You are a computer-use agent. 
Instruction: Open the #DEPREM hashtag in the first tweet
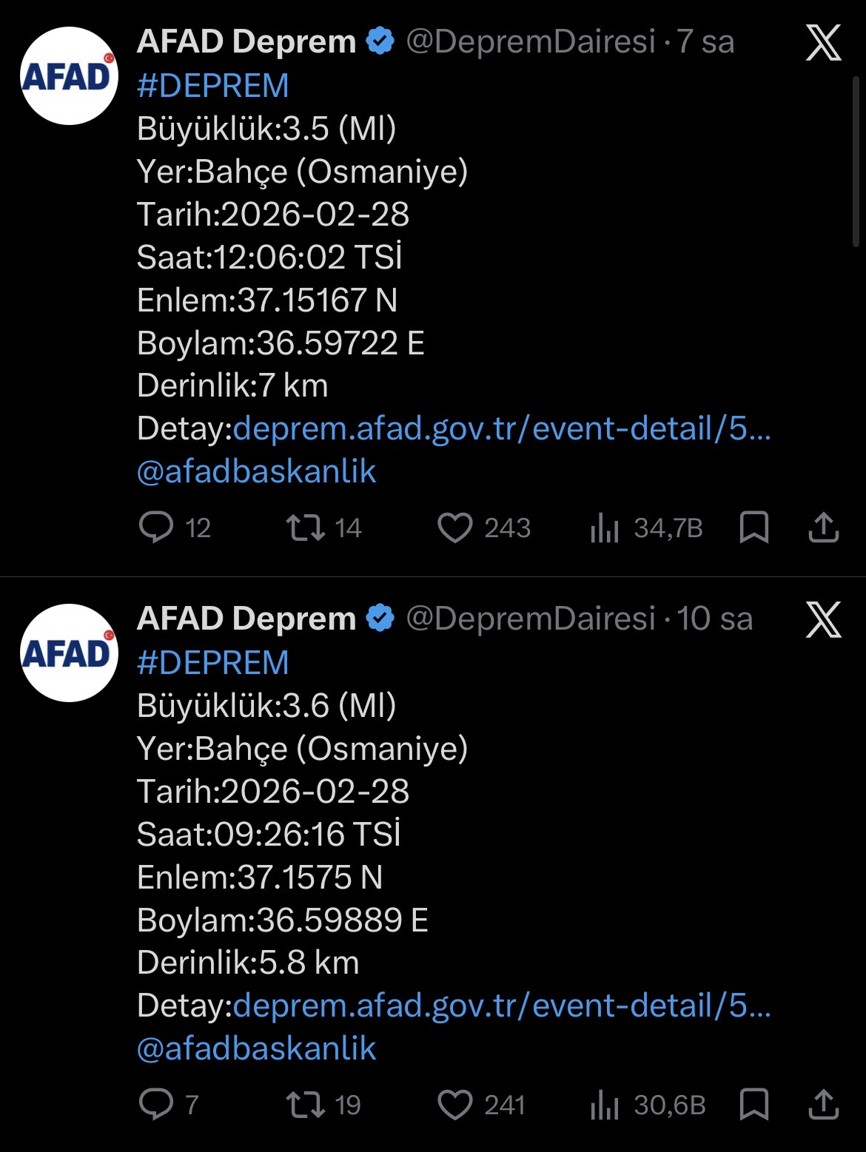213,86
